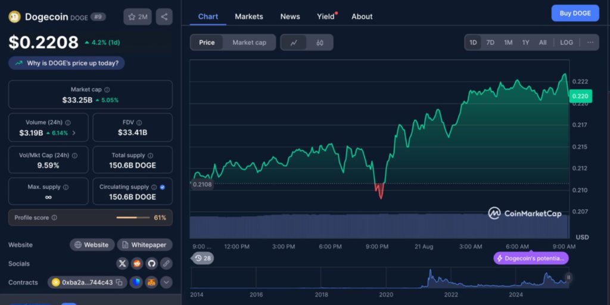Open the Reddit social link
The image size is (610, 305).
pyautogui.click(x=138, y=263)
